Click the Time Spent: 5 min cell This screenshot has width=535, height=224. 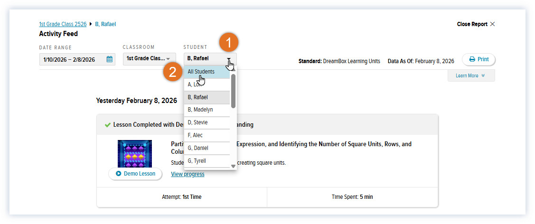click(353, 197)
